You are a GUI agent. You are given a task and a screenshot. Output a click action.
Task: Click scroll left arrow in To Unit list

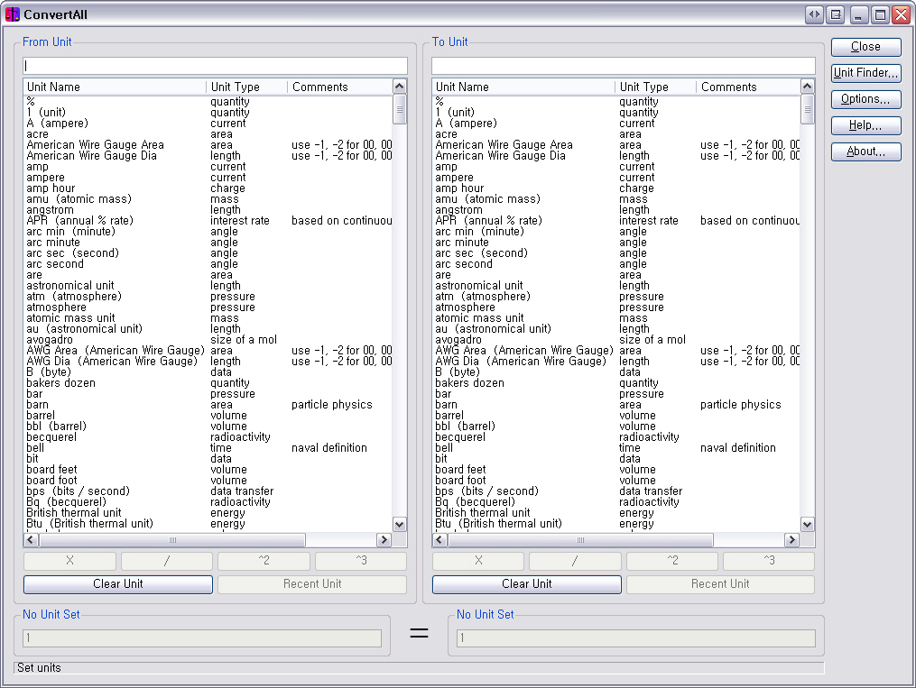point(439,540)
